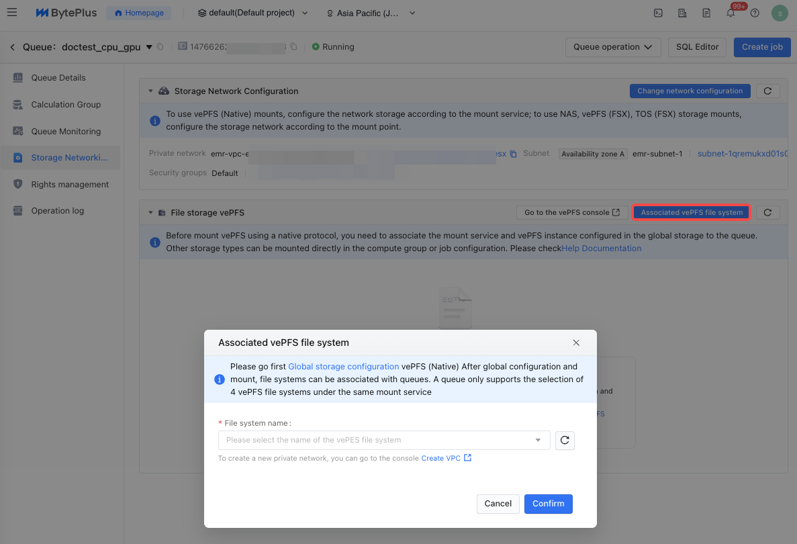Open the help question mark icon
The width and height of the screenshot is (797, 544).
click(755, 13)
